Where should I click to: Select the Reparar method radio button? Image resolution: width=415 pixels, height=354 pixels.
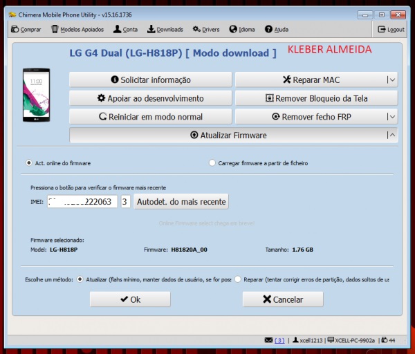[237, 279]
